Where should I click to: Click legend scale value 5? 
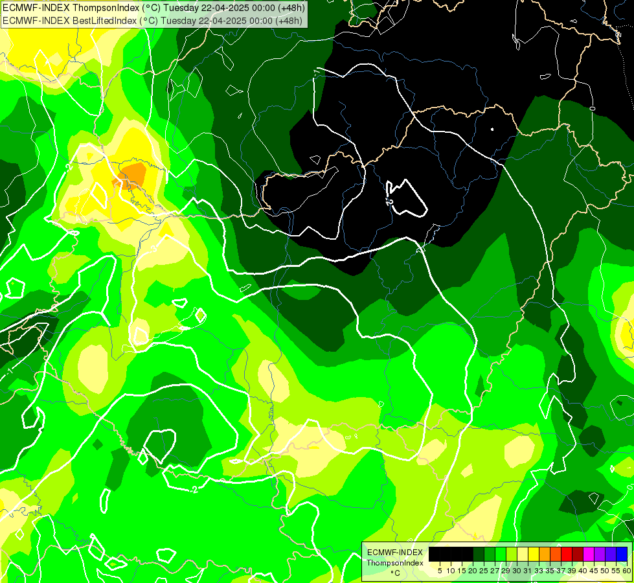click(x=440, y=571)
